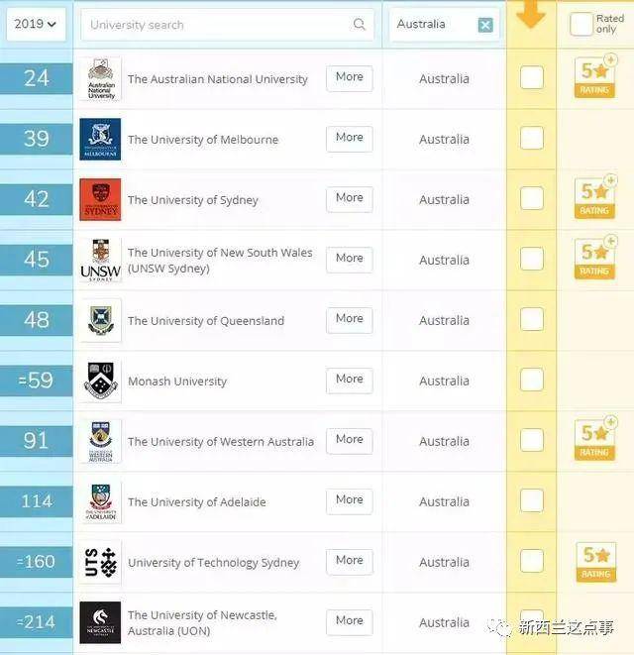This screenshot has height=655, width=634.
Task: Open The University of Adelaide link
Action: pyautogui.click(x=197, y=502)
